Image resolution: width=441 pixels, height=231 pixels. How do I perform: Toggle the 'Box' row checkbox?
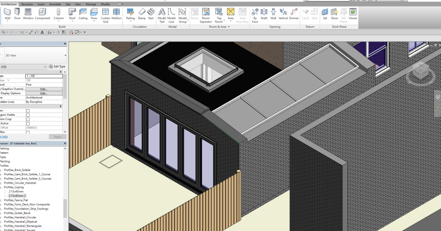point(28,132)
